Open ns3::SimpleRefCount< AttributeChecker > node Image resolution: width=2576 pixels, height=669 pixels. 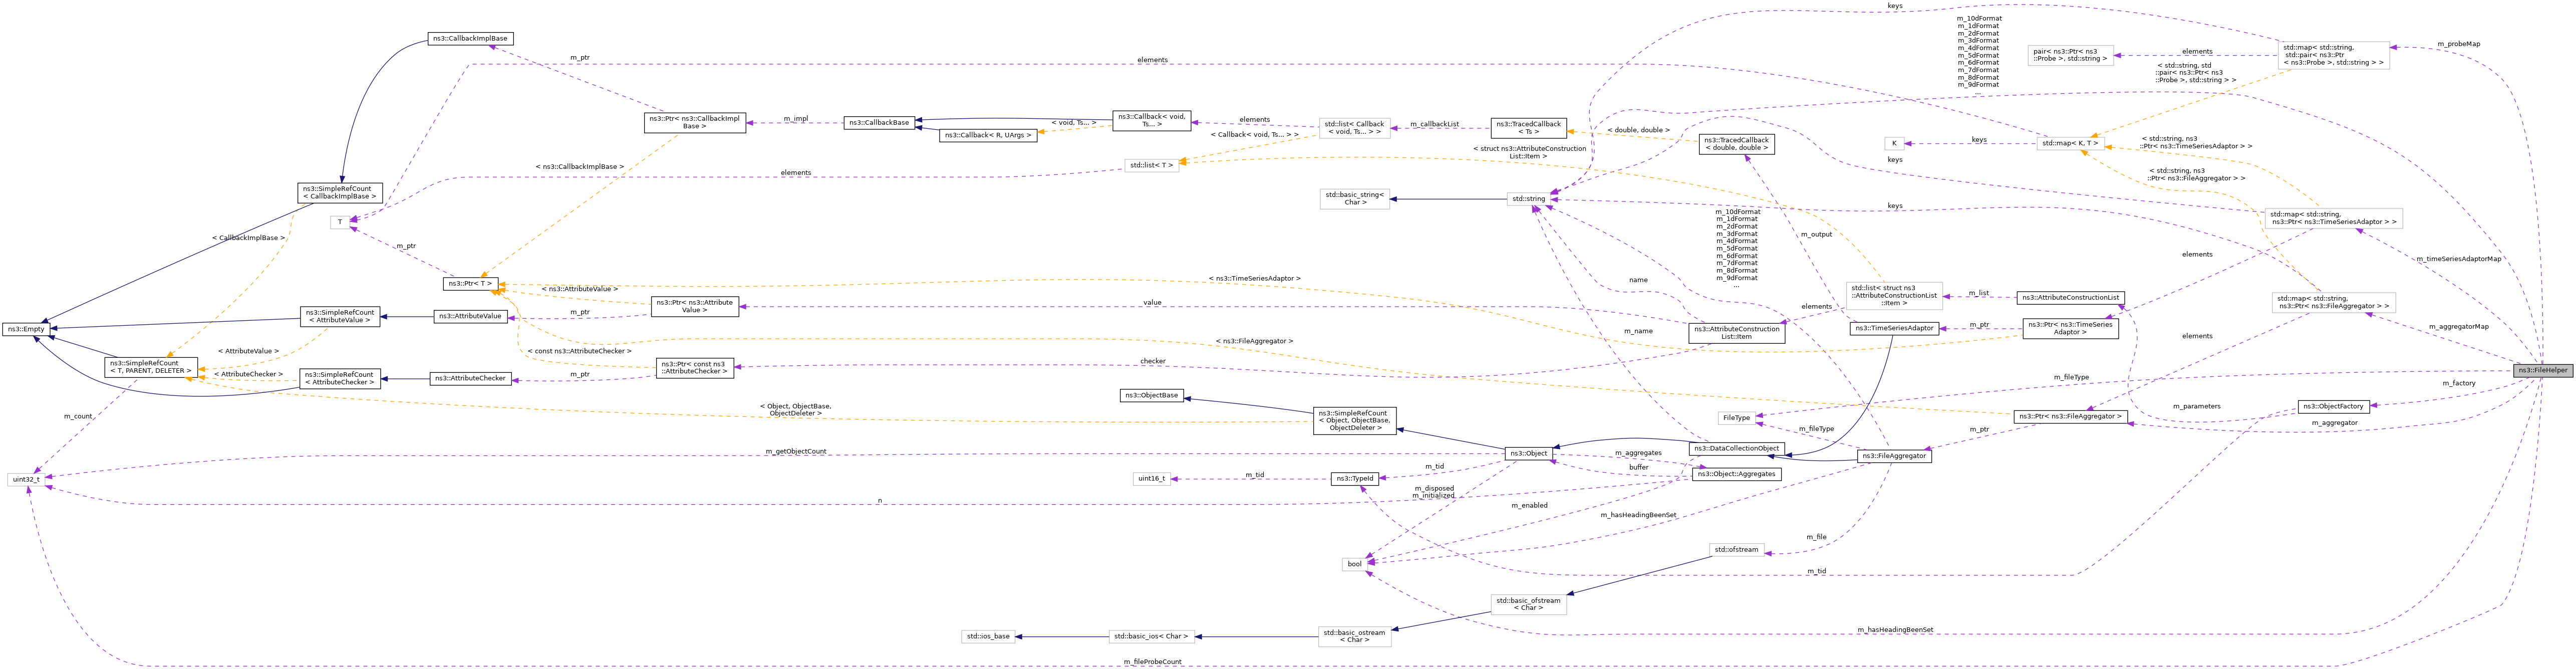340,378
